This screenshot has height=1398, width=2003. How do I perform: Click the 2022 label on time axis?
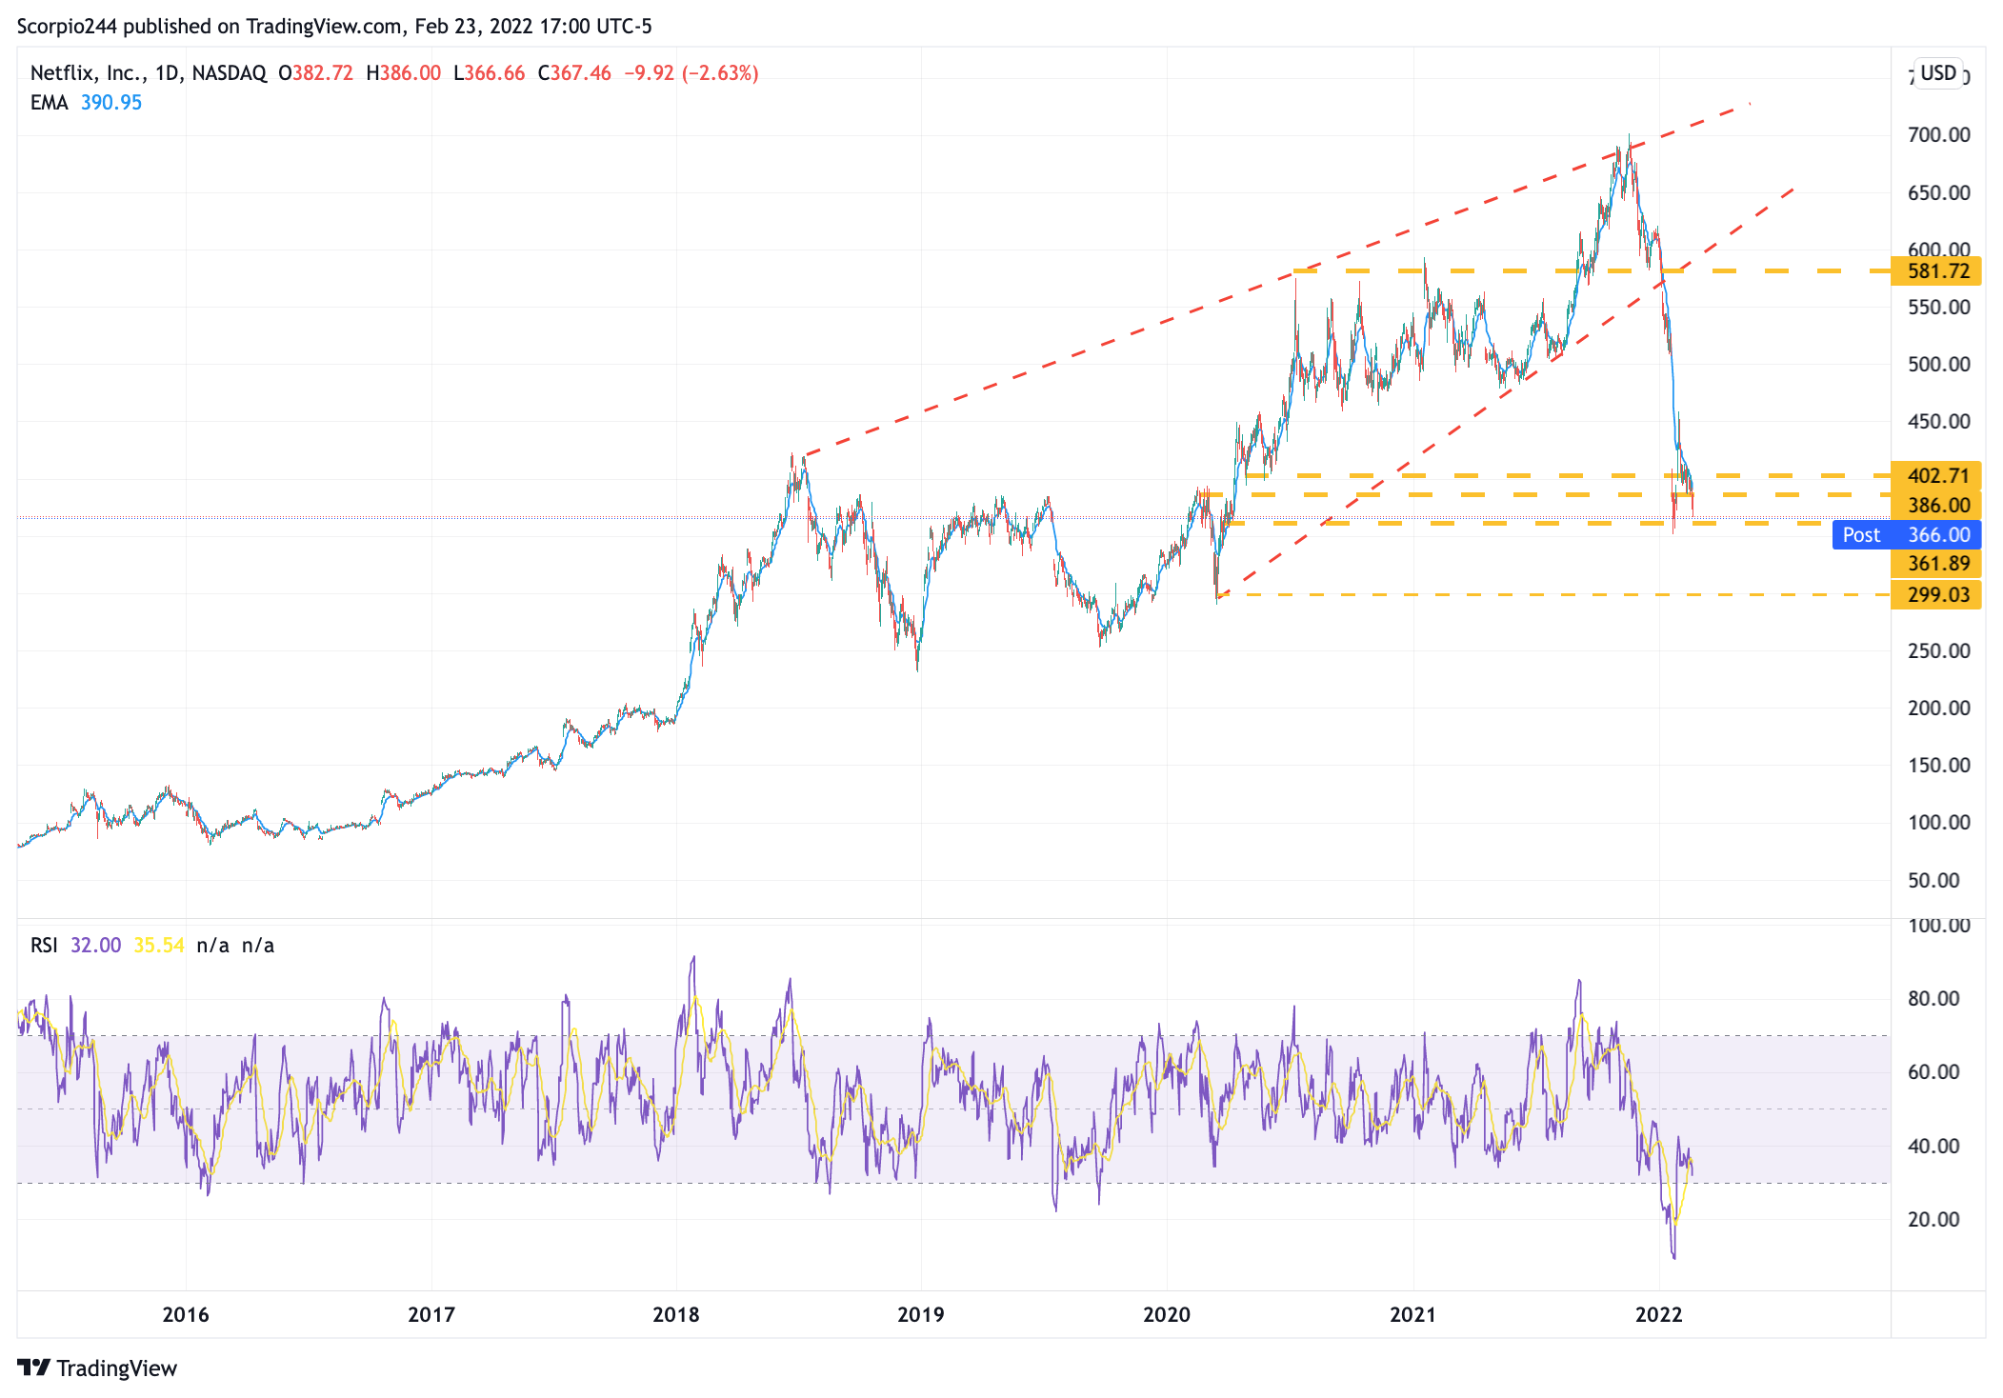[1658, 1315]
